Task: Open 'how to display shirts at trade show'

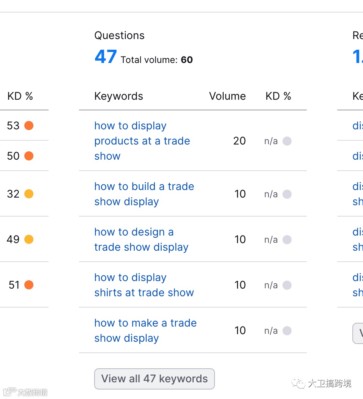Action: [144, 285]
